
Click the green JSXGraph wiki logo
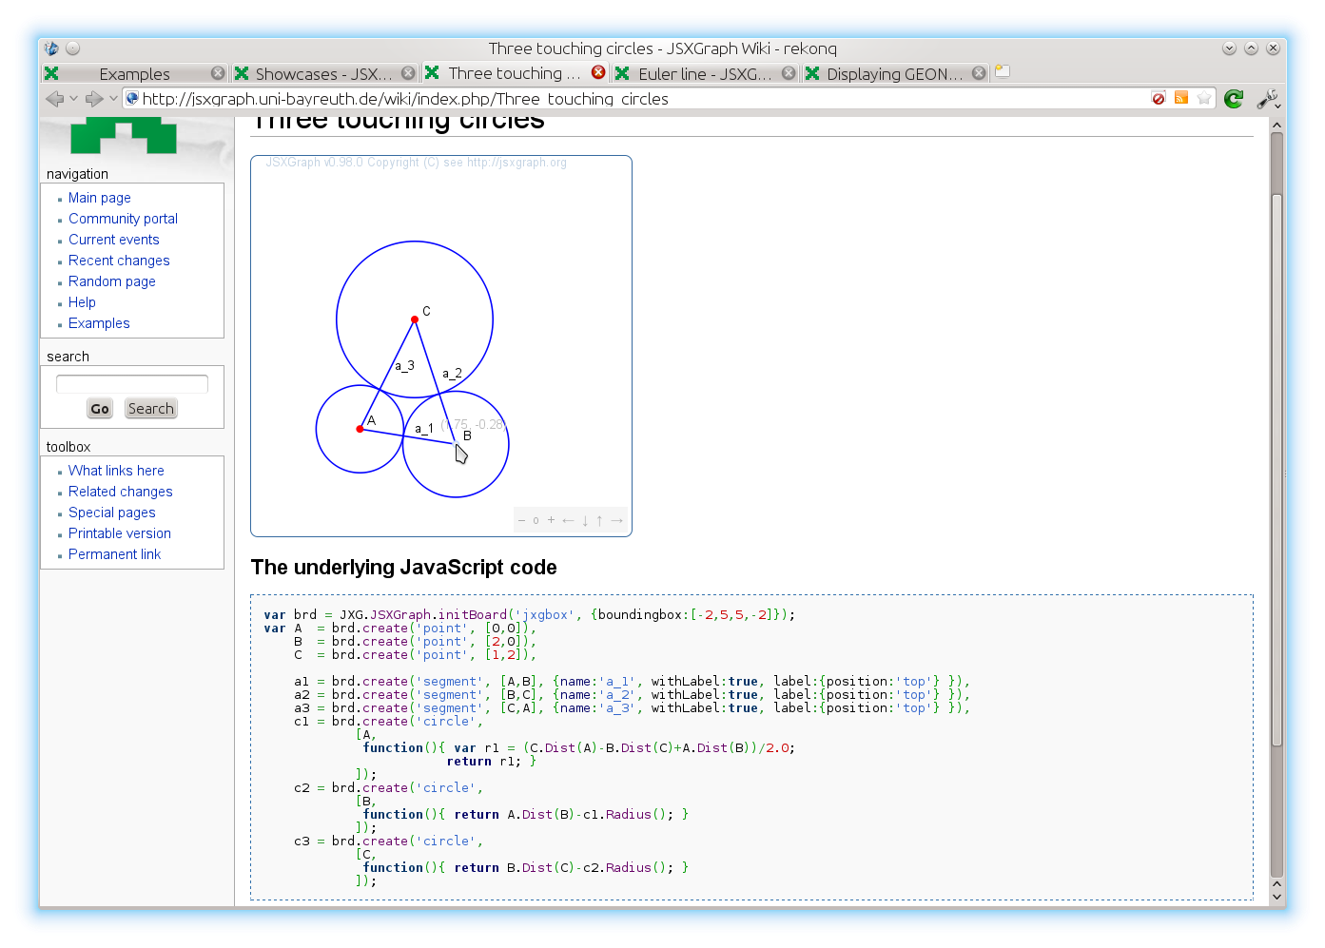pos(124,135)
